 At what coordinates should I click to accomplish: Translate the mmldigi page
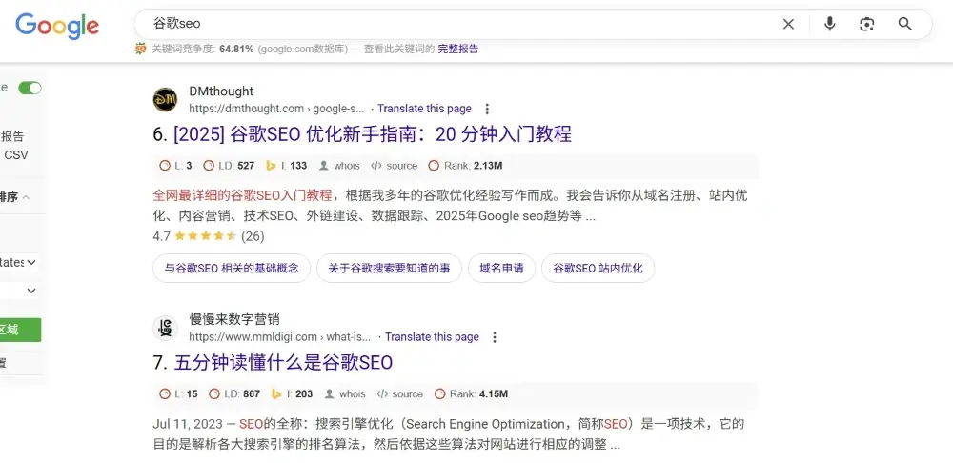point(432,337)
